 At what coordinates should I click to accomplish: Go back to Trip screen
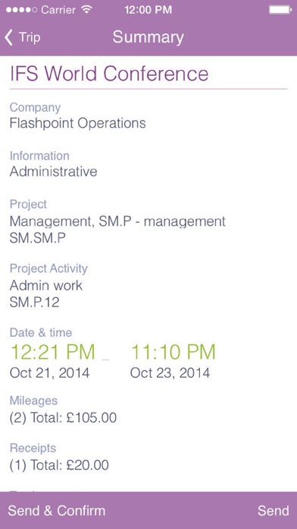coord(22,37)
